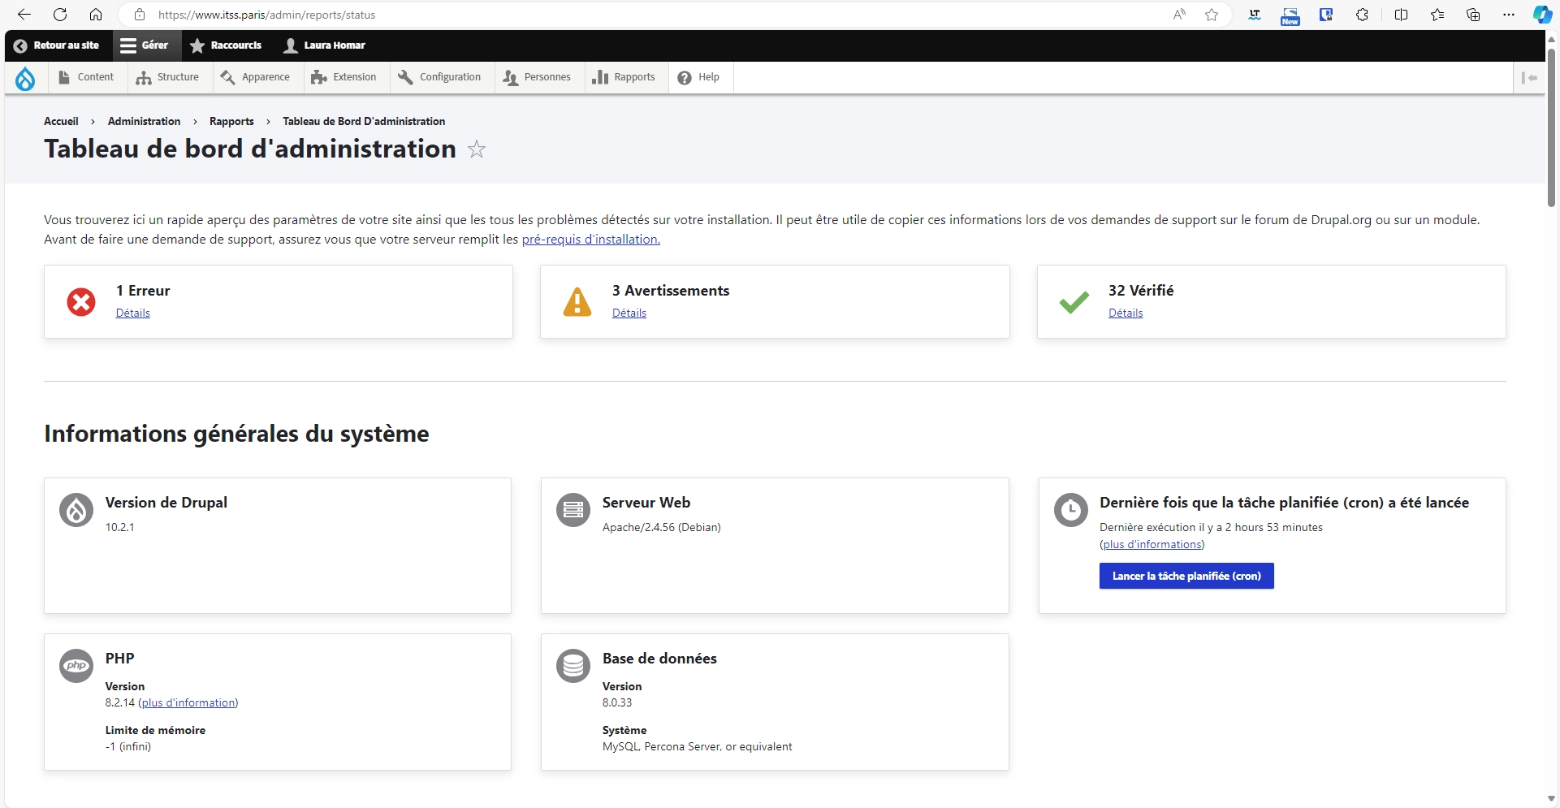
Task: Toggle the admin toolbar orientation arrow
Action: click(x=1530, y=77)
